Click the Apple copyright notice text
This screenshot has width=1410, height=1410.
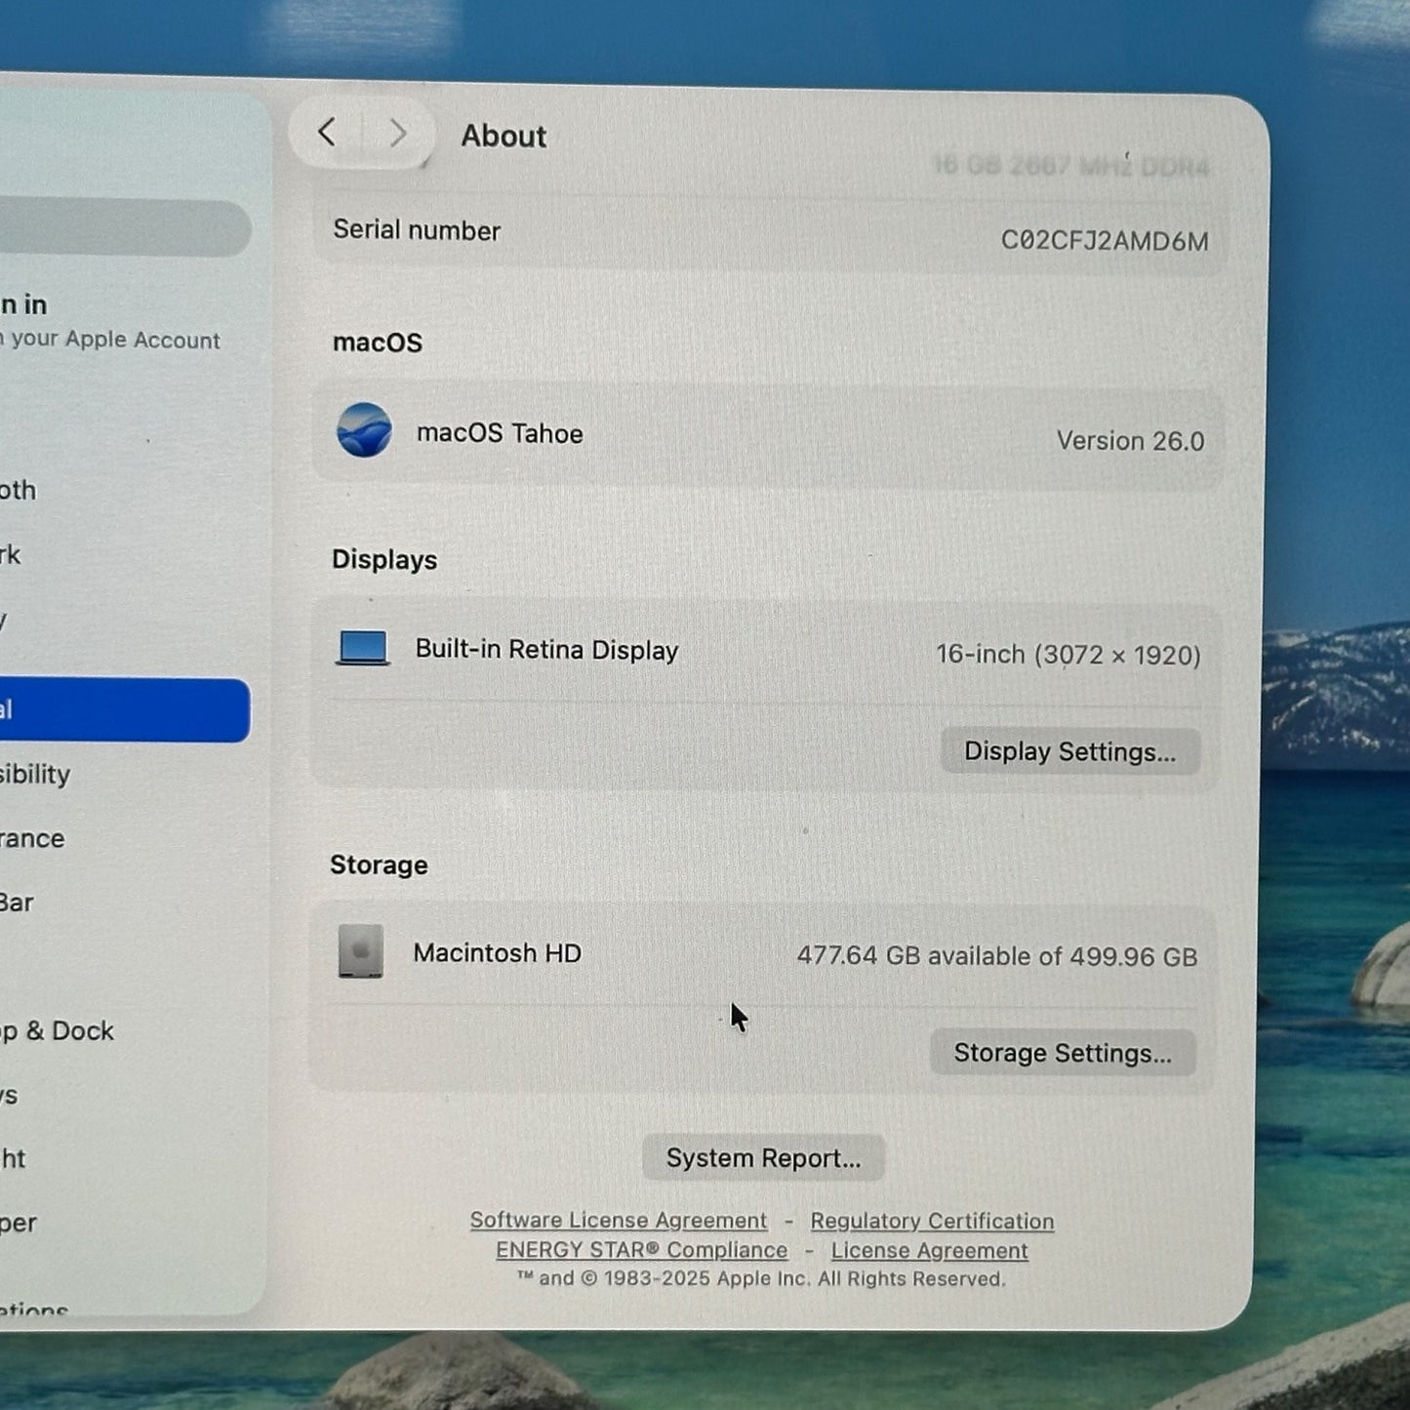point(761,1279)
